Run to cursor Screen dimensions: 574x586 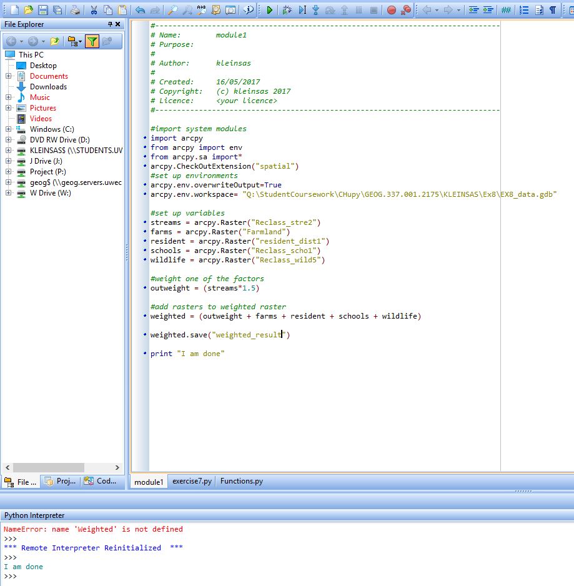302,10
